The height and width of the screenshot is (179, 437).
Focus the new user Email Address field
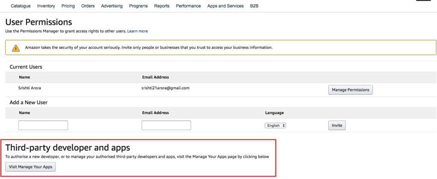(x=166, y=125)
